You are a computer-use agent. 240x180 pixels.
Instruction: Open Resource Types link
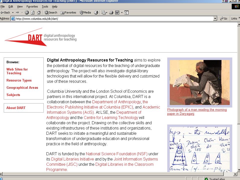click(19, 80)
